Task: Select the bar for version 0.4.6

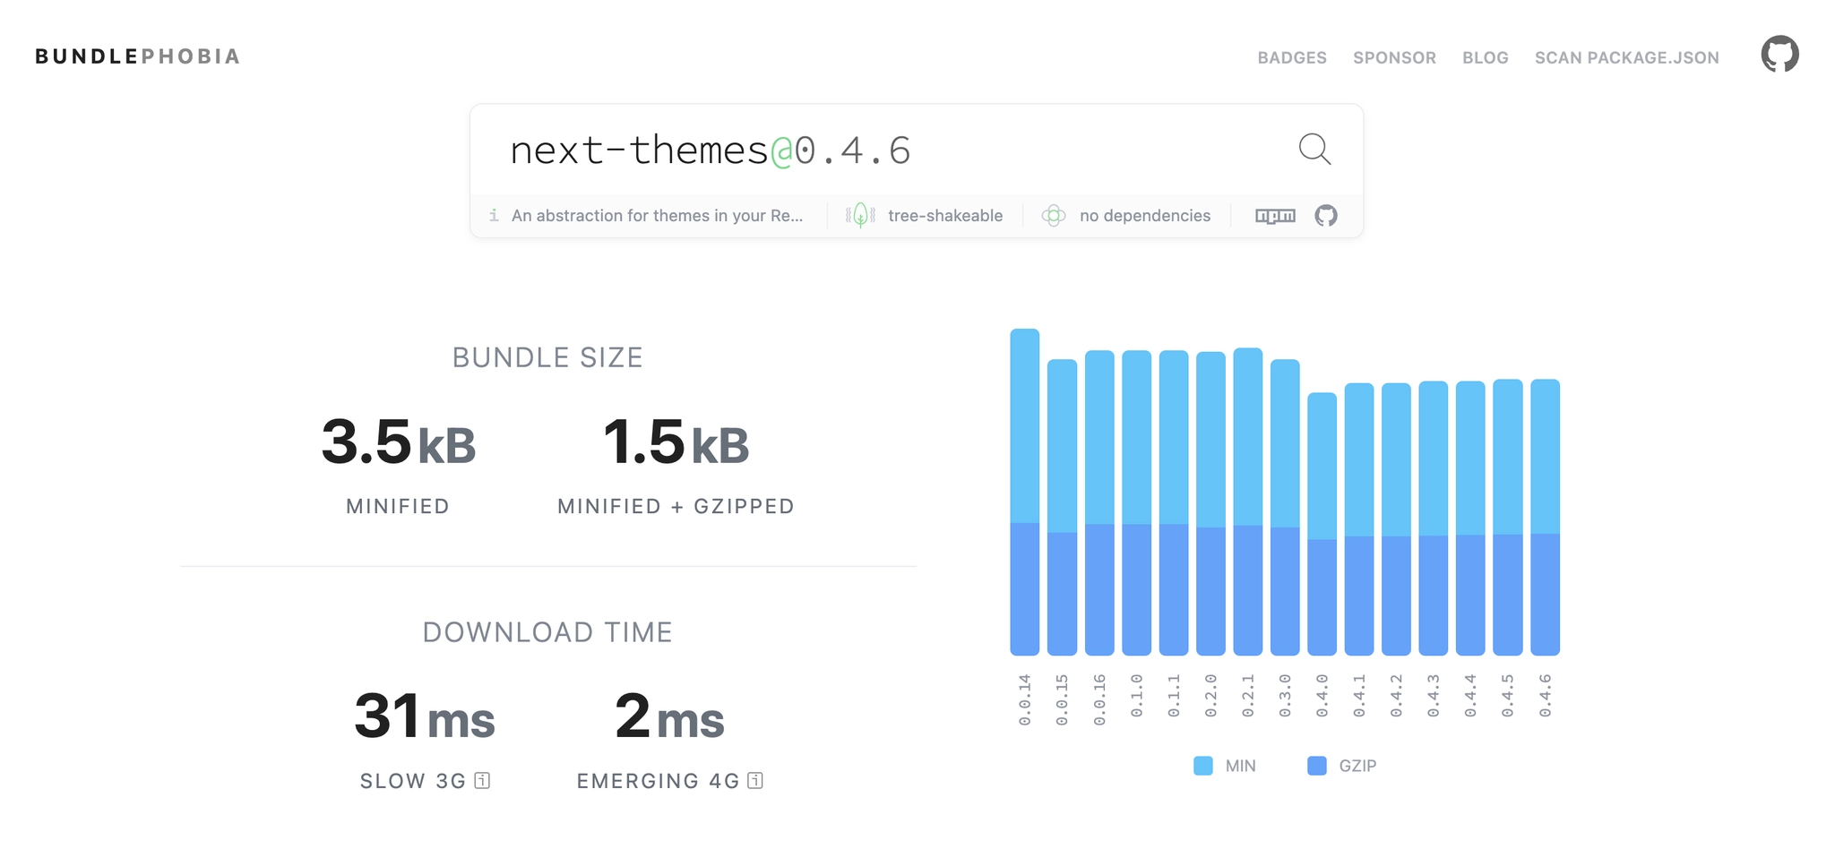Action: (x=1546, y=518)
